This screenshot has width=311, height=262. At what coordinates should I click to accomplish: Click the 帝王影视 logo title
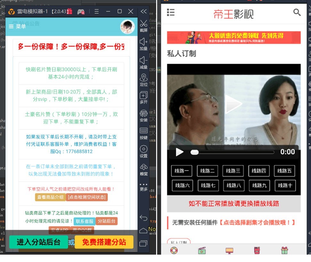(x=234, y=14)
